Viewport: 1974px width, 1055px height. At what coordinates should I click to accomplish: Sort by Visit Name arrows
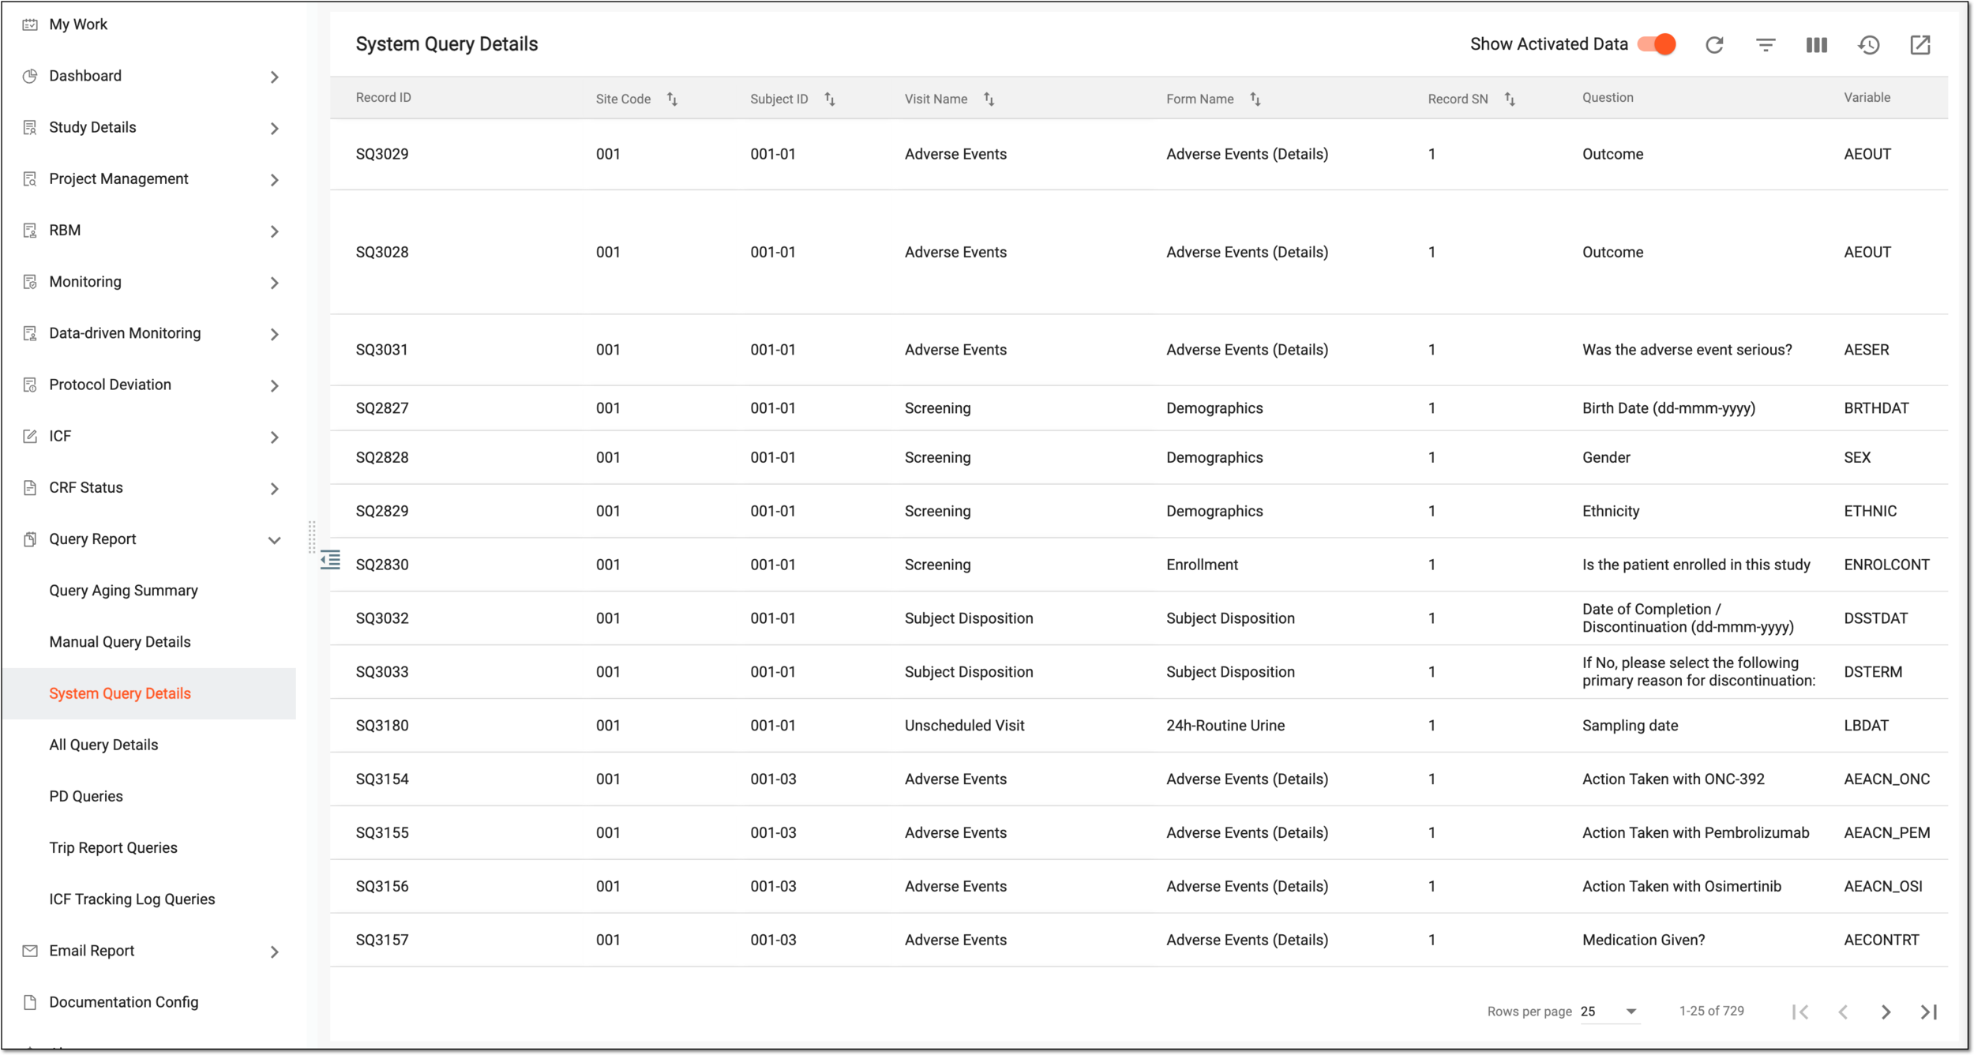point(989,99)
